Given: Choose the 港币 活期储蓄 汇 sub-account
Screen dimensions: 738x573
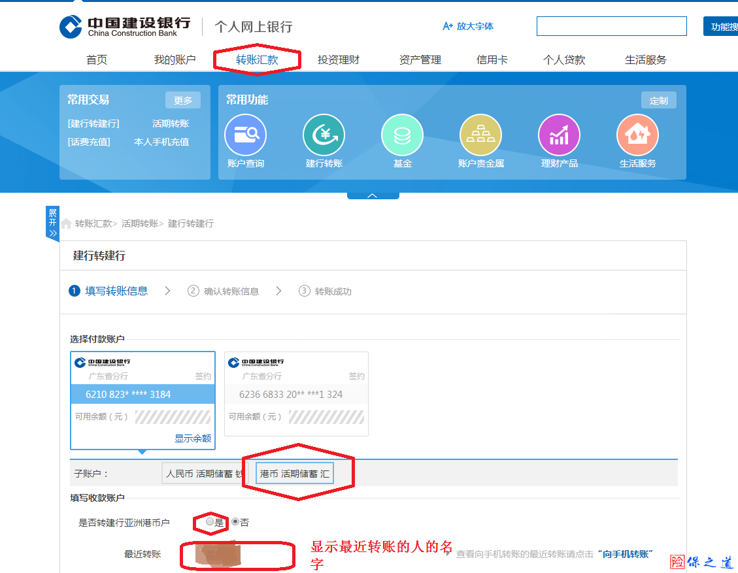Looking at the screenshot, I should 295,473.
